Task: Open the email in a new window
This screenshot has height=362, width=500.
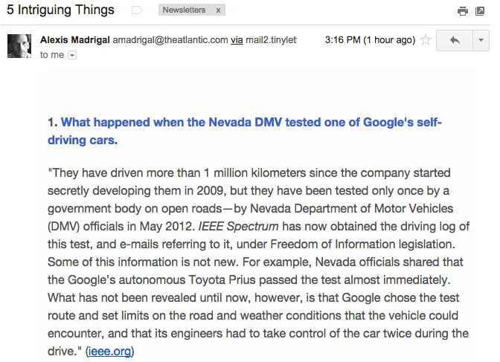Action: [x=480, y=11]
